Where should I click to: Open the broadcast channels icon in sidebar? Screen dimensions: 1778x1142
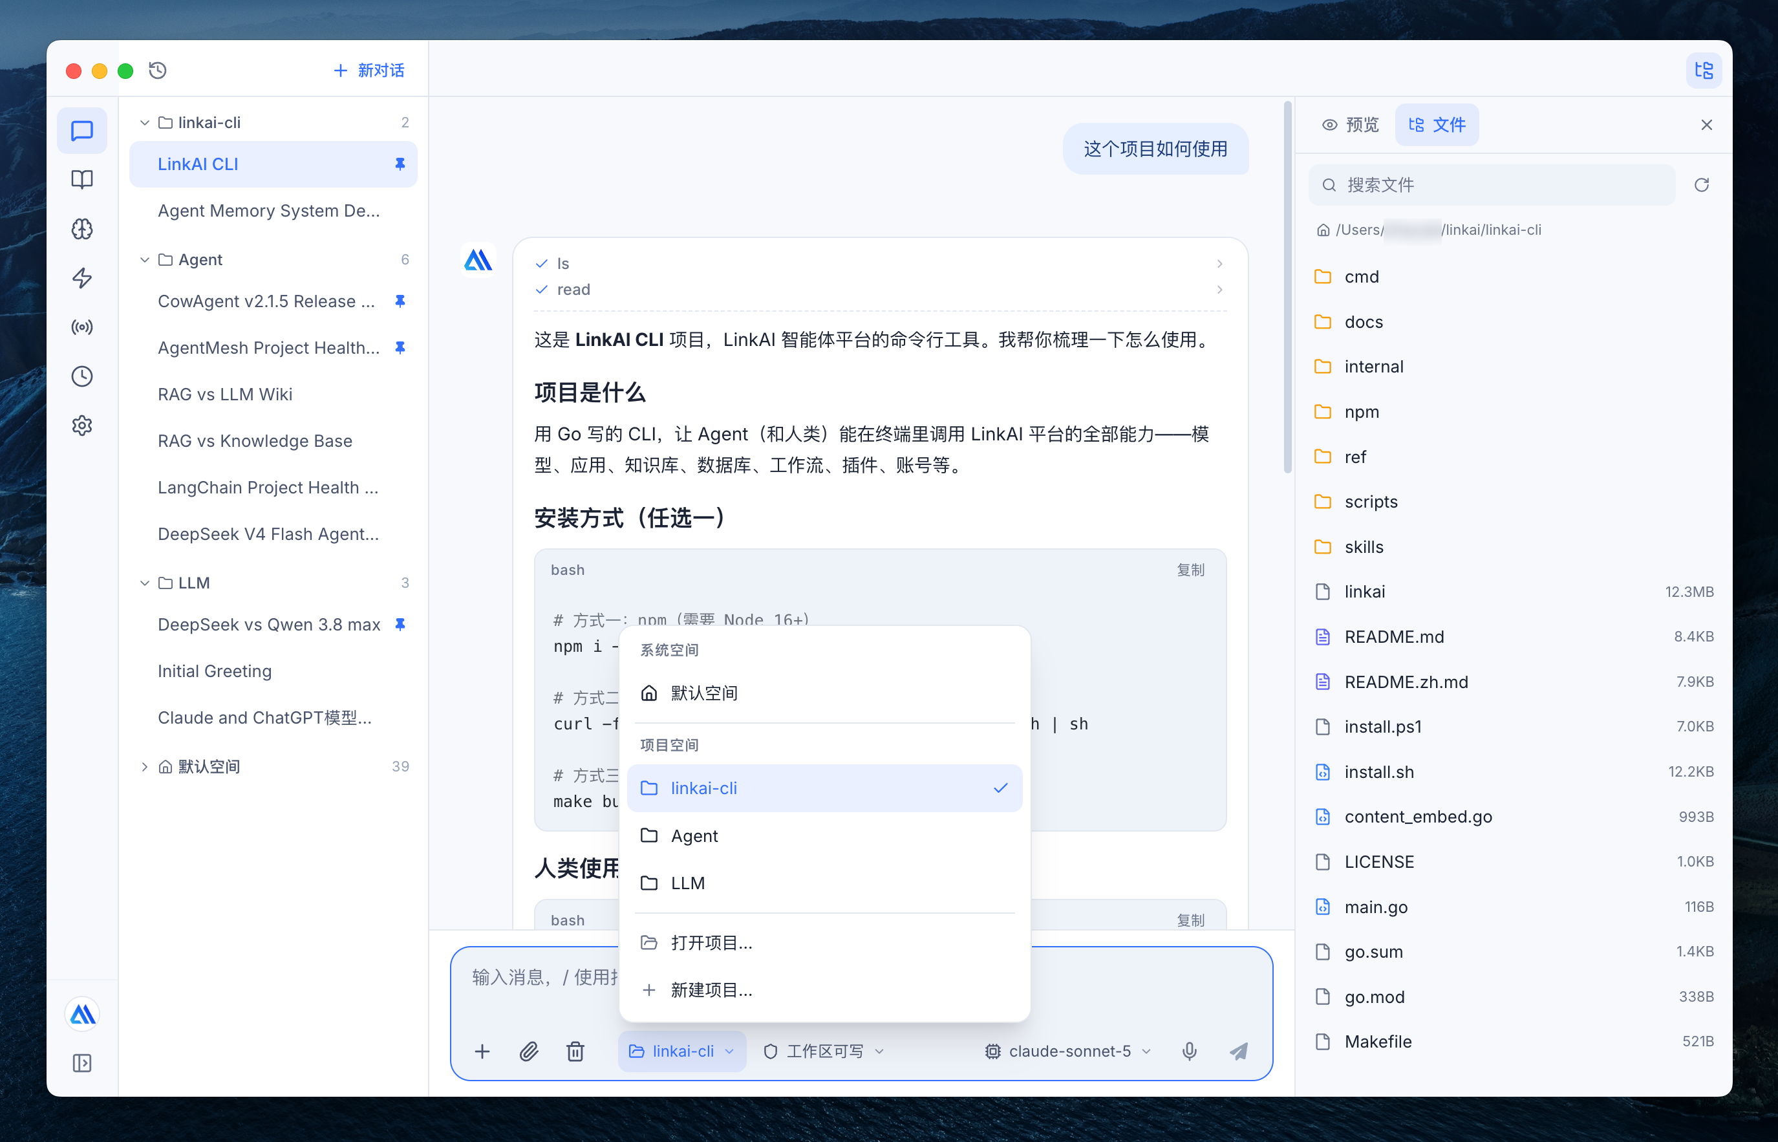[82, 327]
